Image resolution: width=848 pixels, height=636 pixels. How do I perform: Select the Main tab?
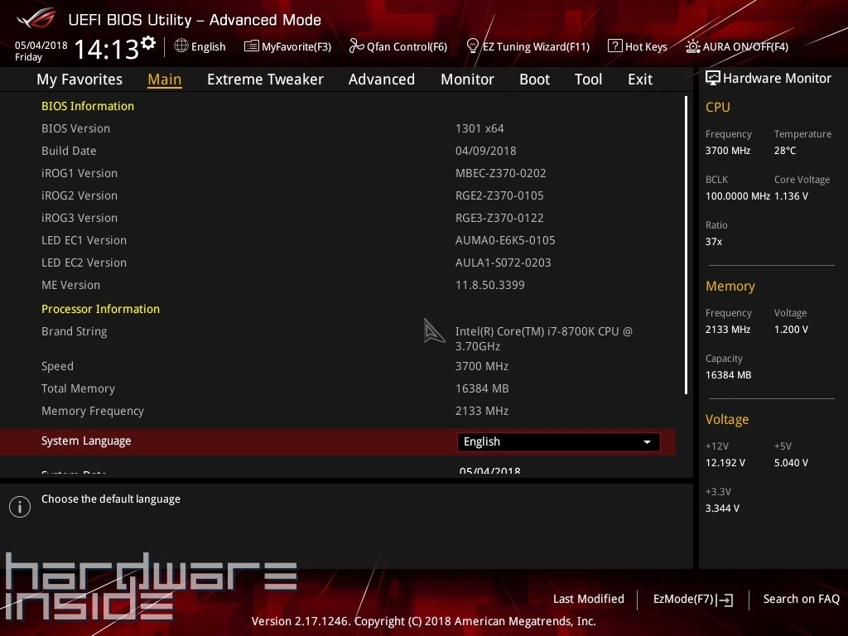tap(165, 79)
